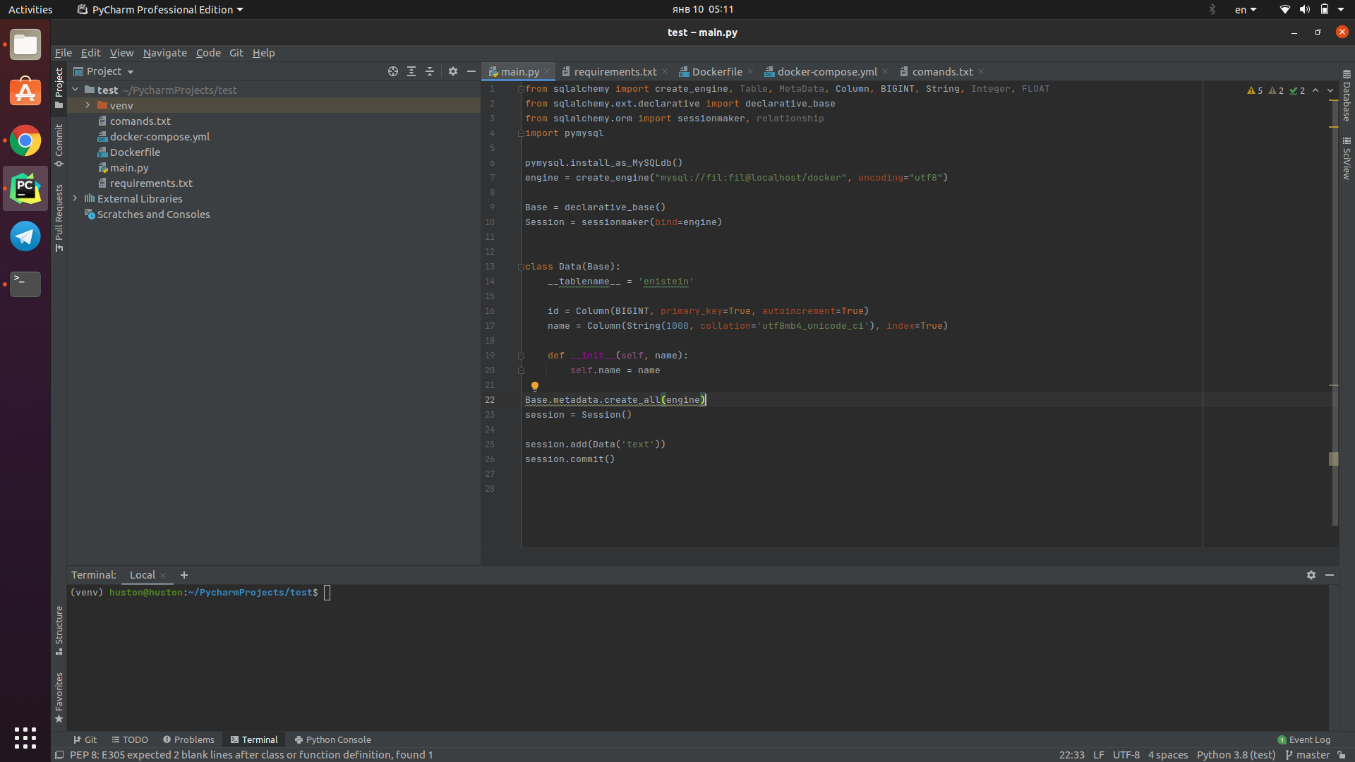Viewport: 1355px width, 762px height.
Task: Open the Files app in the Ubuntu dock
Action: pos(25,44)
